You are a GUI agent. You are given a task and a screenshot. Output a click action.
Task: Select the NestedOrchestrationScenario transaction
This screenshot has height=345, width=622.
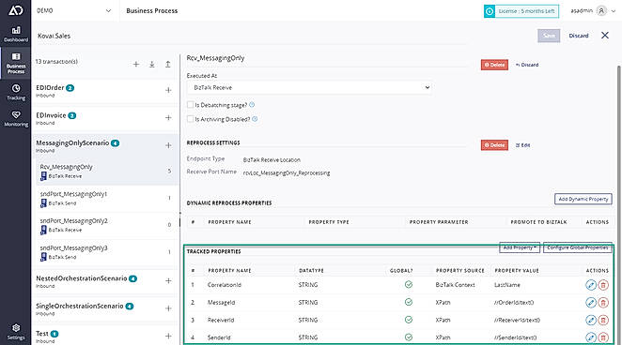tap(82, 278)
